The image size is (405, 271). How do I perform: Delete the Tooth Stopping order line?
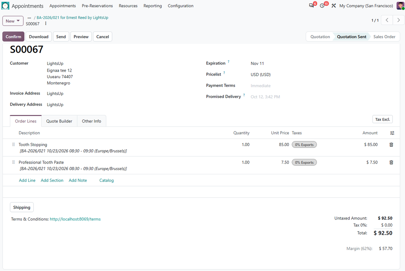(391, 145)
